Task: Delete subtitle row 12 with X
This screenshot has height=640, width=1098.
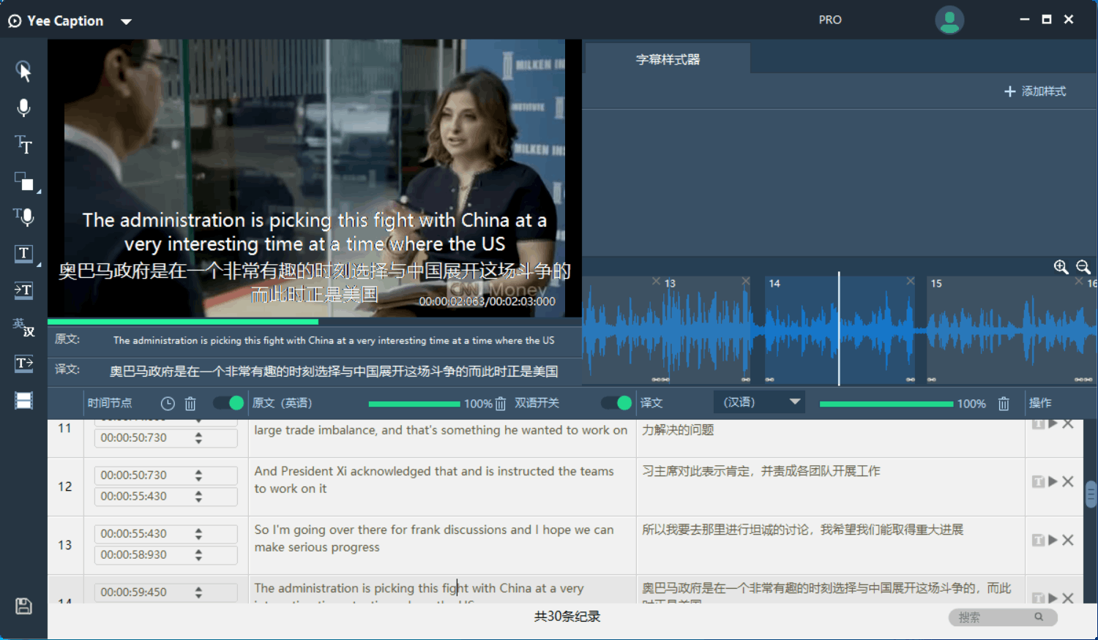Action: (1068, 481)
